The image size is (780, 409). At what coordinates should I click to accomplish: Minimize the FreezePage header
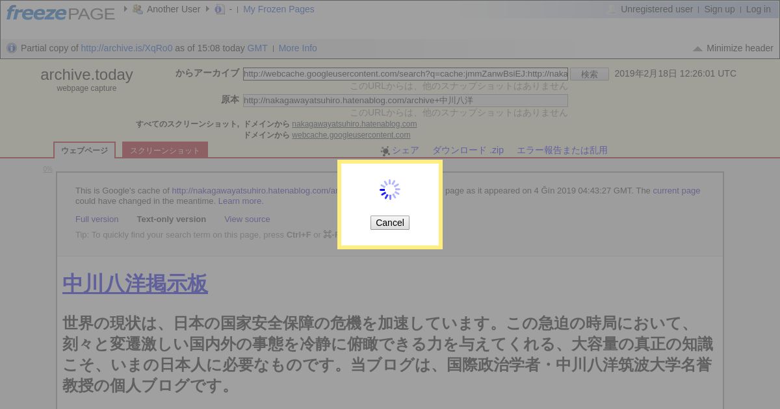733,48
